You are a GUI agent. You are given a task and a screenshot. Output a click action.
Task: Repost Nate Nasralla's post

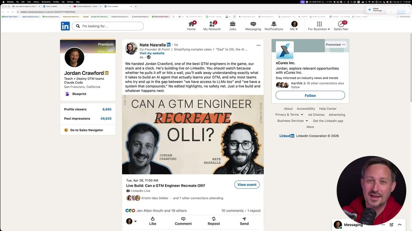tap(214, 221)
